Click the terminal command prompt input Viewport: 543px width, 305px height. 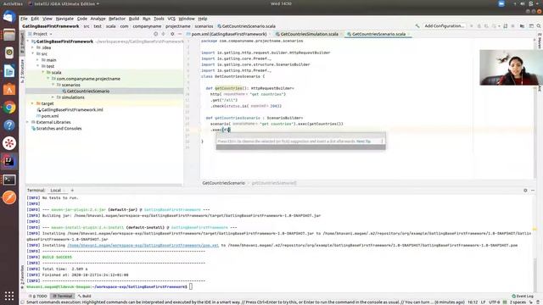[191, 286]
